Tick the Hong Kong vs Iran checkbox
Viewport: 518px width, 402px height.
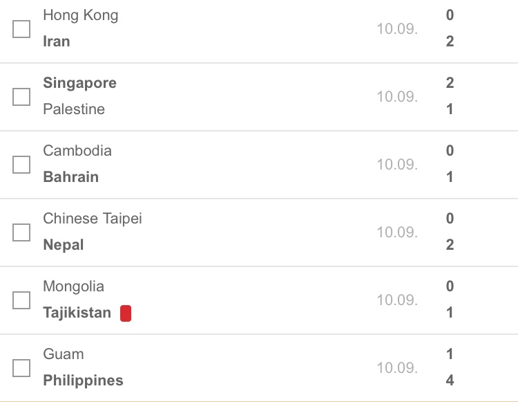point(21,29)
